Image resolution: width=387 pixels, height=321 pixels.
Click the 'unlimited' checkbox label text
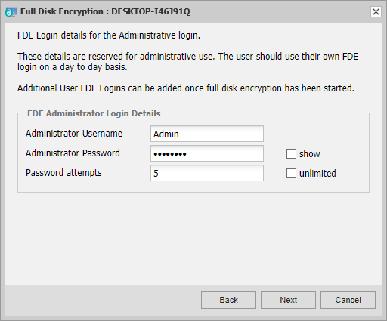point(317,173)
